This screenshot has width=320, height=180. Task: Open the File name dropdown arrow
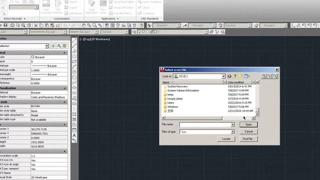pos(232,124)
